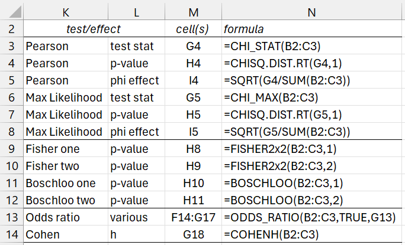Click the 'Cohen' label cell
This screenshot has height=245, width=405.
click(x=65, y=234)
